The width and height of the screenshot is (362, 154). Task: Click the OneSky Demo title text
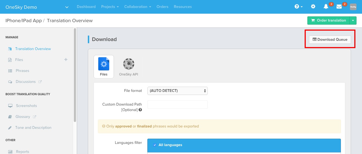pyautogui.click(x=21, y=7)
